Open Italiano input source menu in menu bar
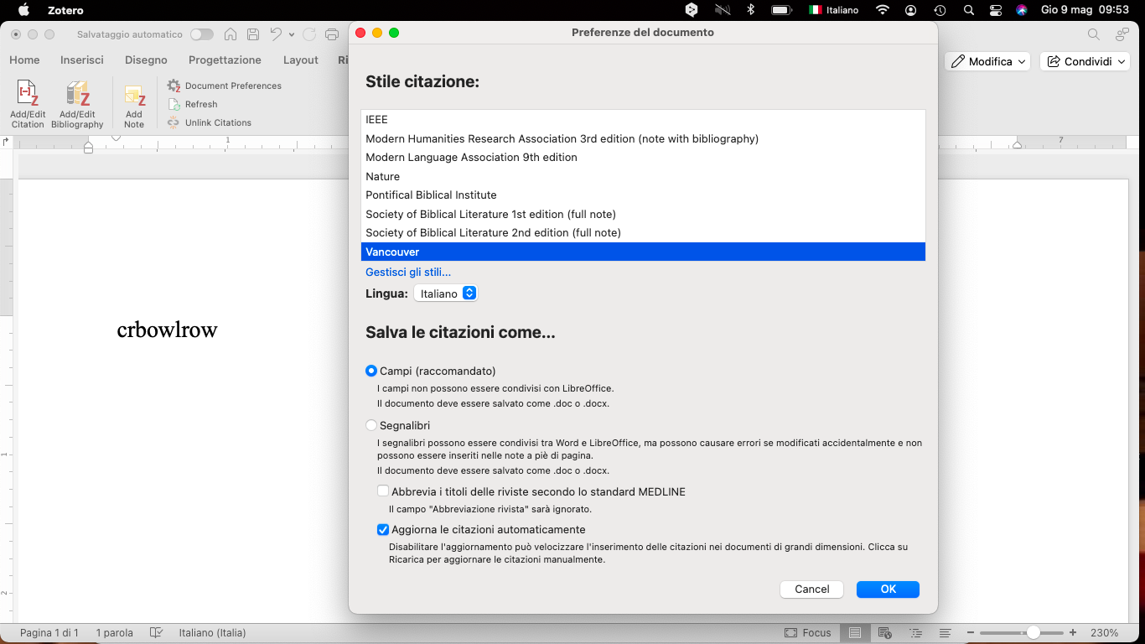The image size is (1145, 644). 833,10
